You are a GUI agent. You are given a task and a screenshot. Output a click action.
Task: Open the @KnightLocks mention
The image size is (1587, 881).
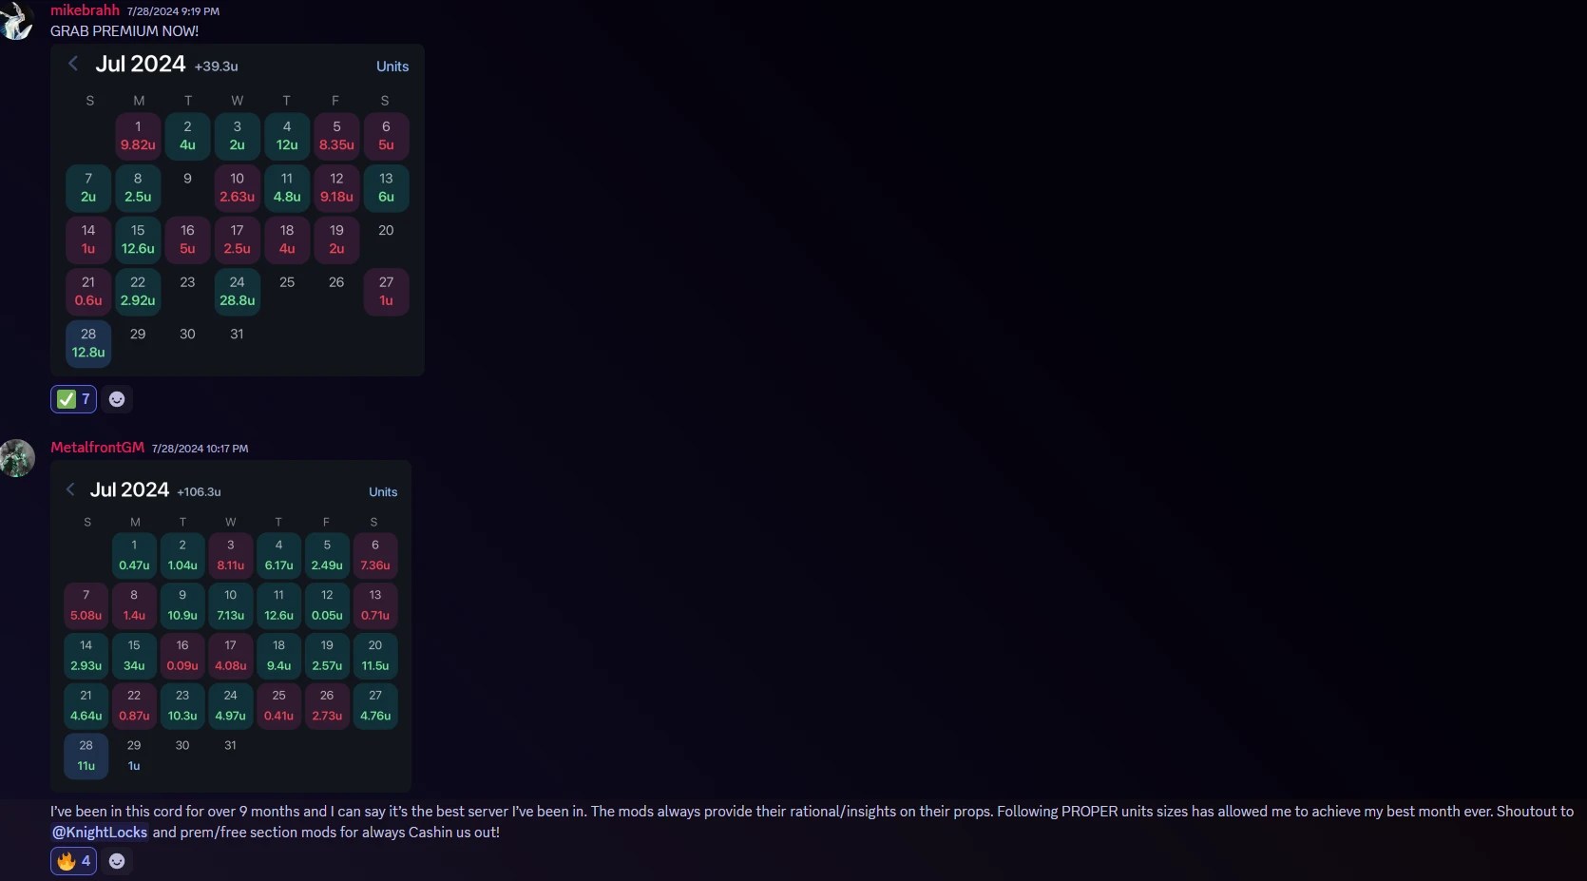[100, 833]
